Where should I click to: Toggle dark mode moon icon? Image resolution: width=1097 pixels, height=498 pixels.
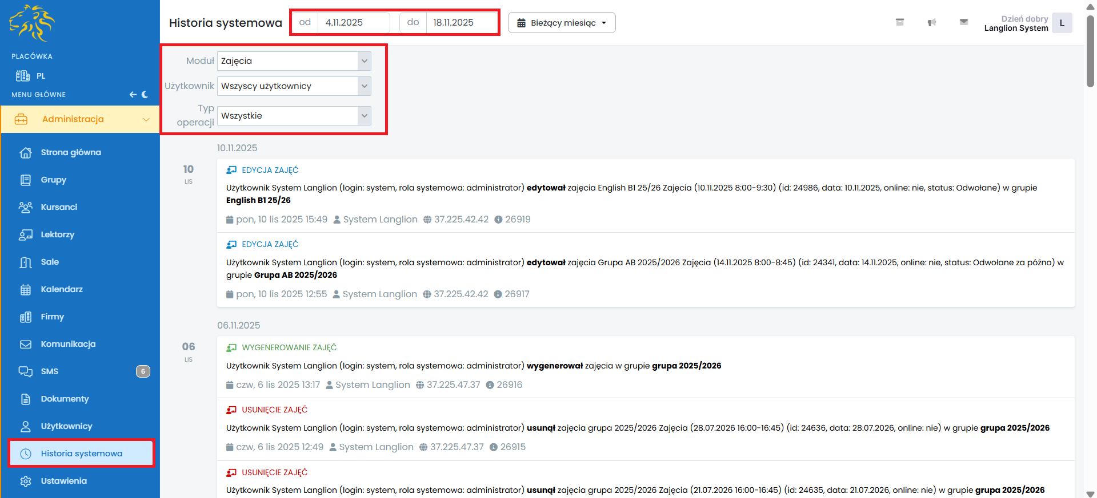pyautogui.click(x=145, y=95)
